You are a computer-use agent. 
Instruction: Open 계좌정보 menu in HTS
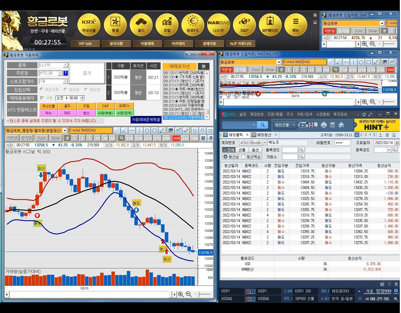pyautogui.click(x=257, y=114)
